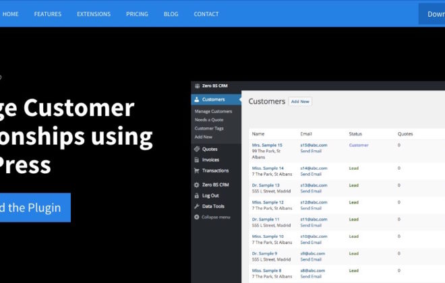Image resolution: width=445 pixels, height=283 pixels.
Task: Click the Status column header
Action: (355, 134)
